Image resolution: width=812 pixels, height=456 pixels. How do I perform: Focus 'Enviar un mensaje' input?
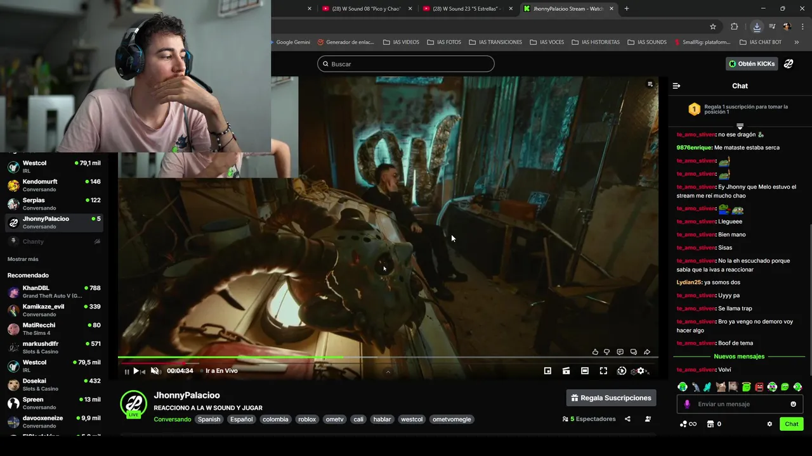(740, 404)
